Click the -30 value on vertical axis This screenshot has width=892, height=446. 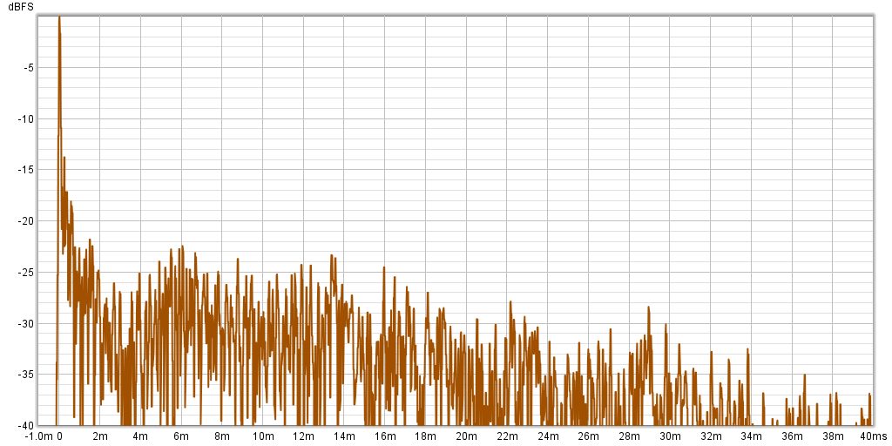pyautogui.click(x=26, y=323)
